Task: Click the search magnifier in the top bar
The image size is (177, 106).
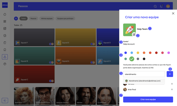Action: (x=155, y=6)
